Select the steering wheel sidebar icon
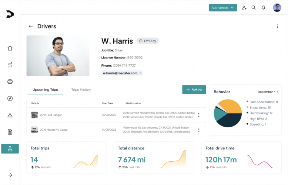288x185 pixels. pyautogui.click(x=10, y=82)
